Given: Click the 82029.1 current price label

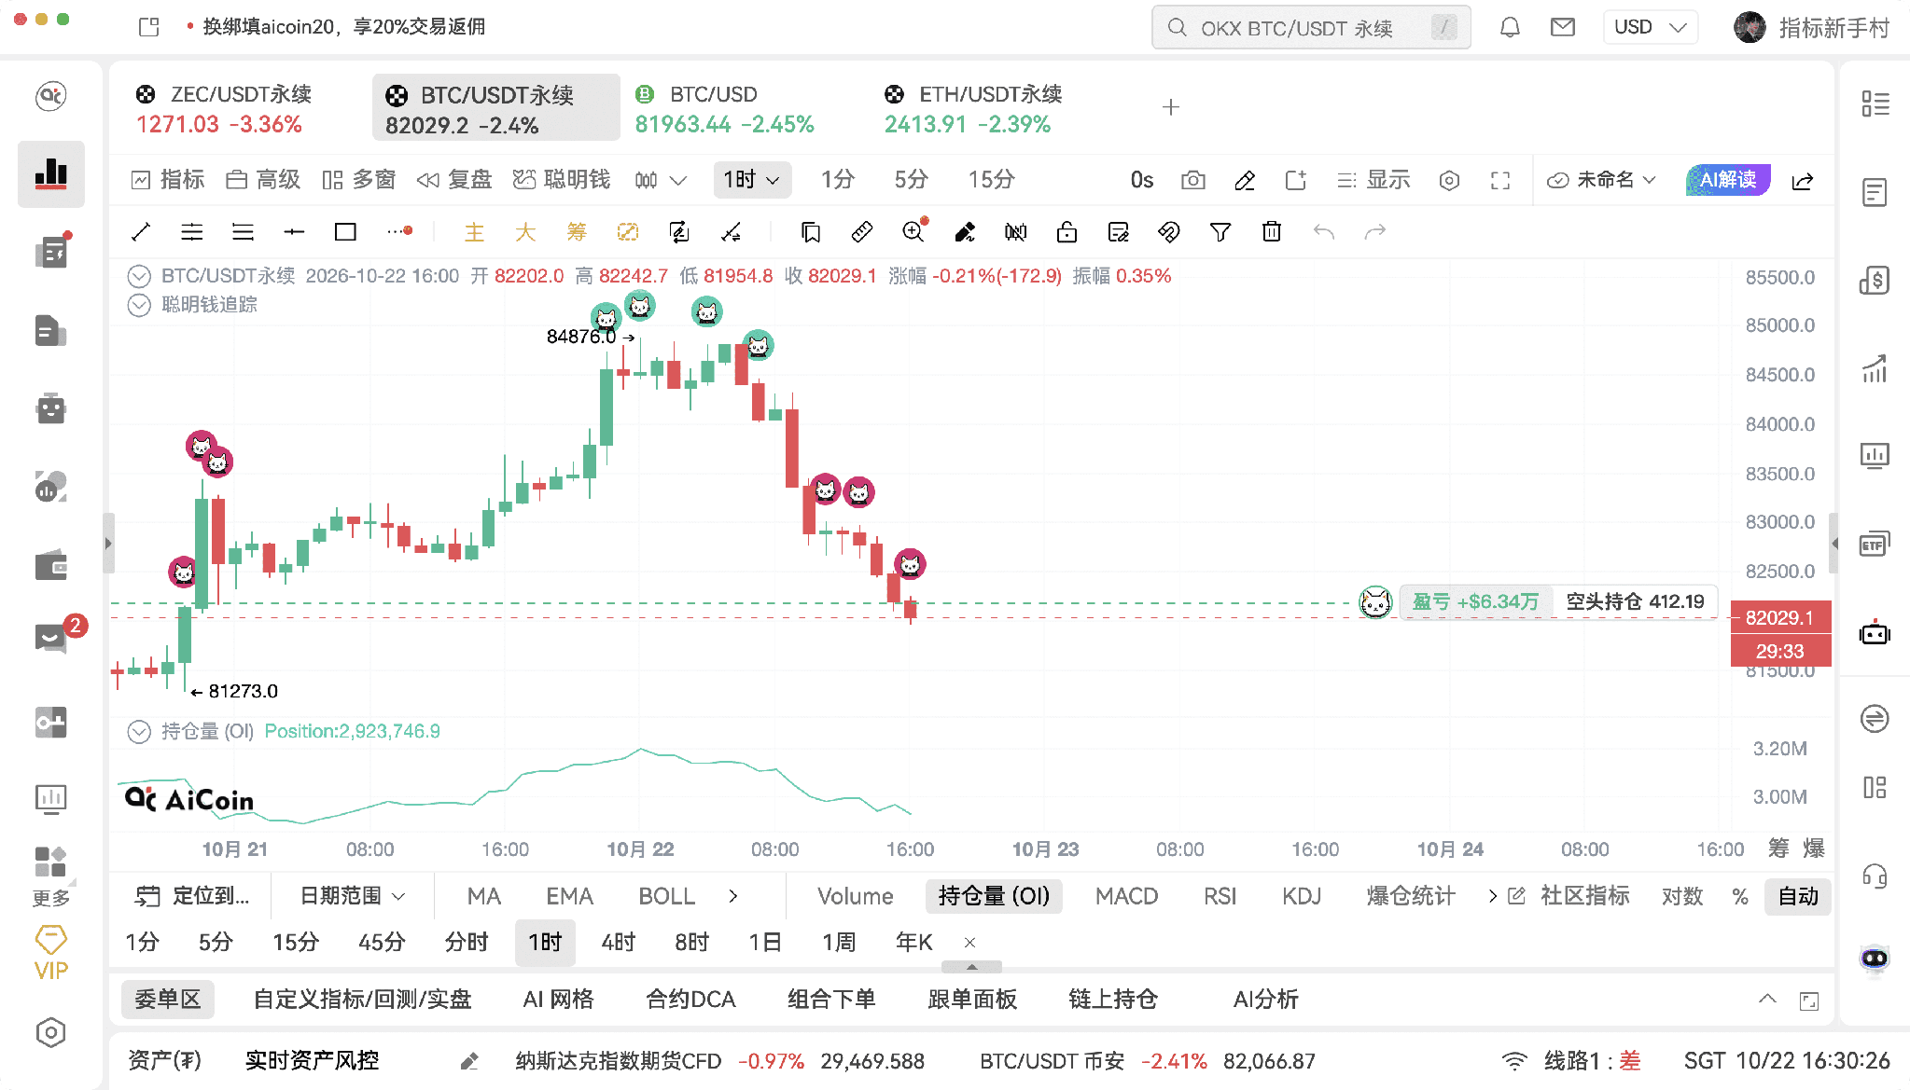Looking at the screenshot, I should click(x=1780, y=617).
